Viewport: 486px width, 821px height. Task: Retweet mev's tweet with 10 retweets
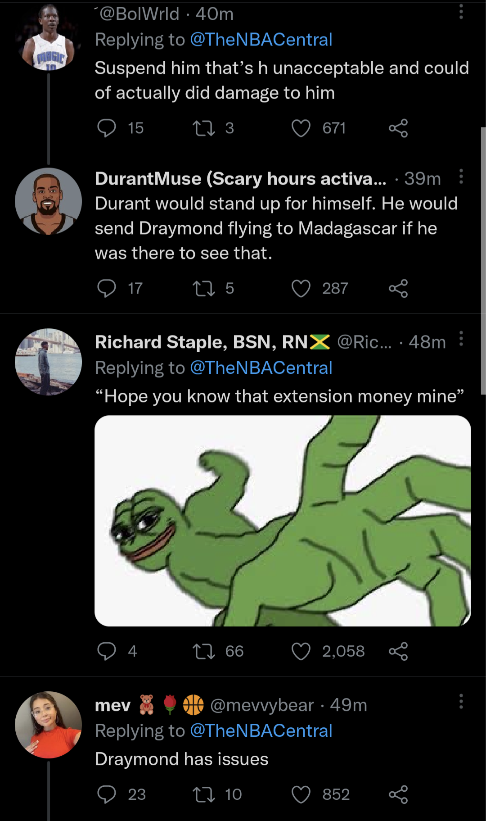tap(204, 794)
